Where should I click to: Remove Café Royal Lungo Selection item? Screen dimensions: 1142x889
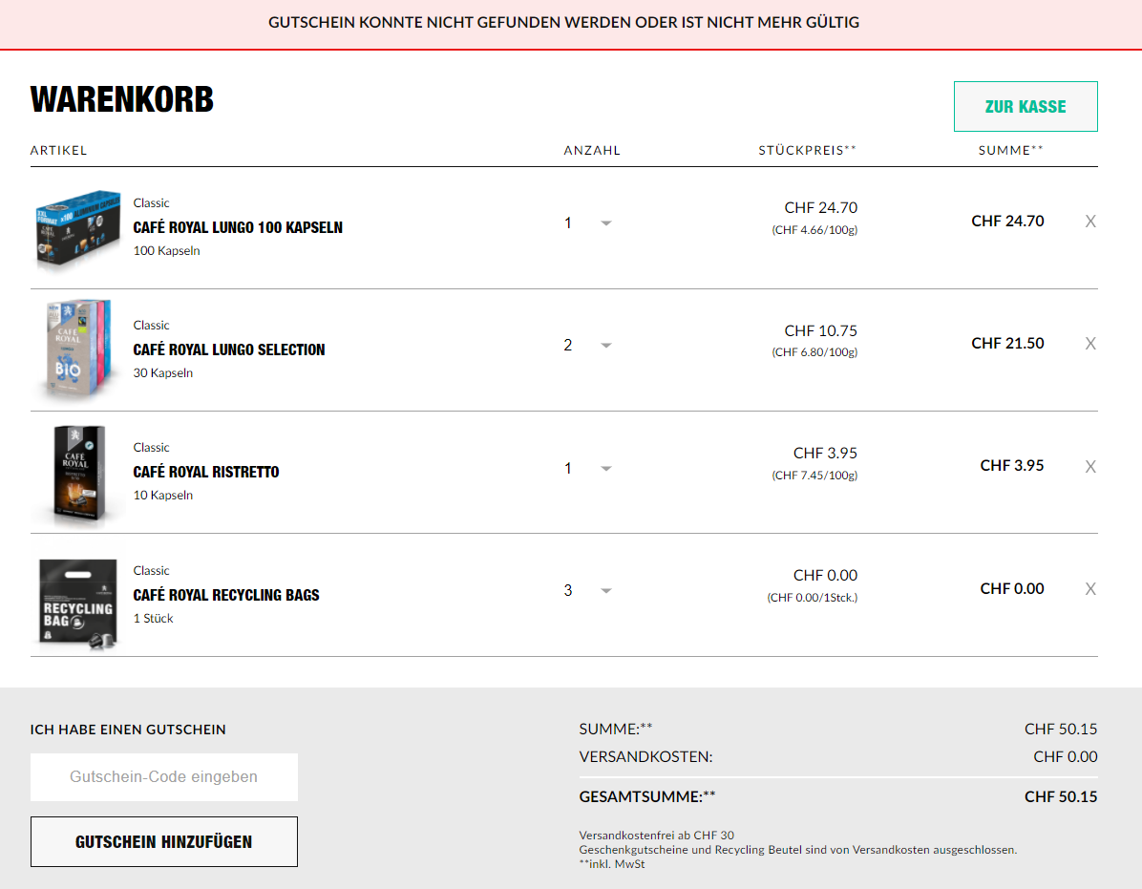pyautogui.click(x=1090, y=344)
